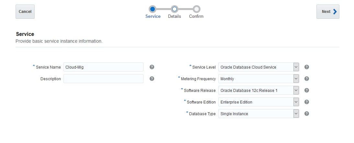Open help for Service Level
The height and width of the screenshot is (143, 354).
pyautogui.click(x=307, y=67)
